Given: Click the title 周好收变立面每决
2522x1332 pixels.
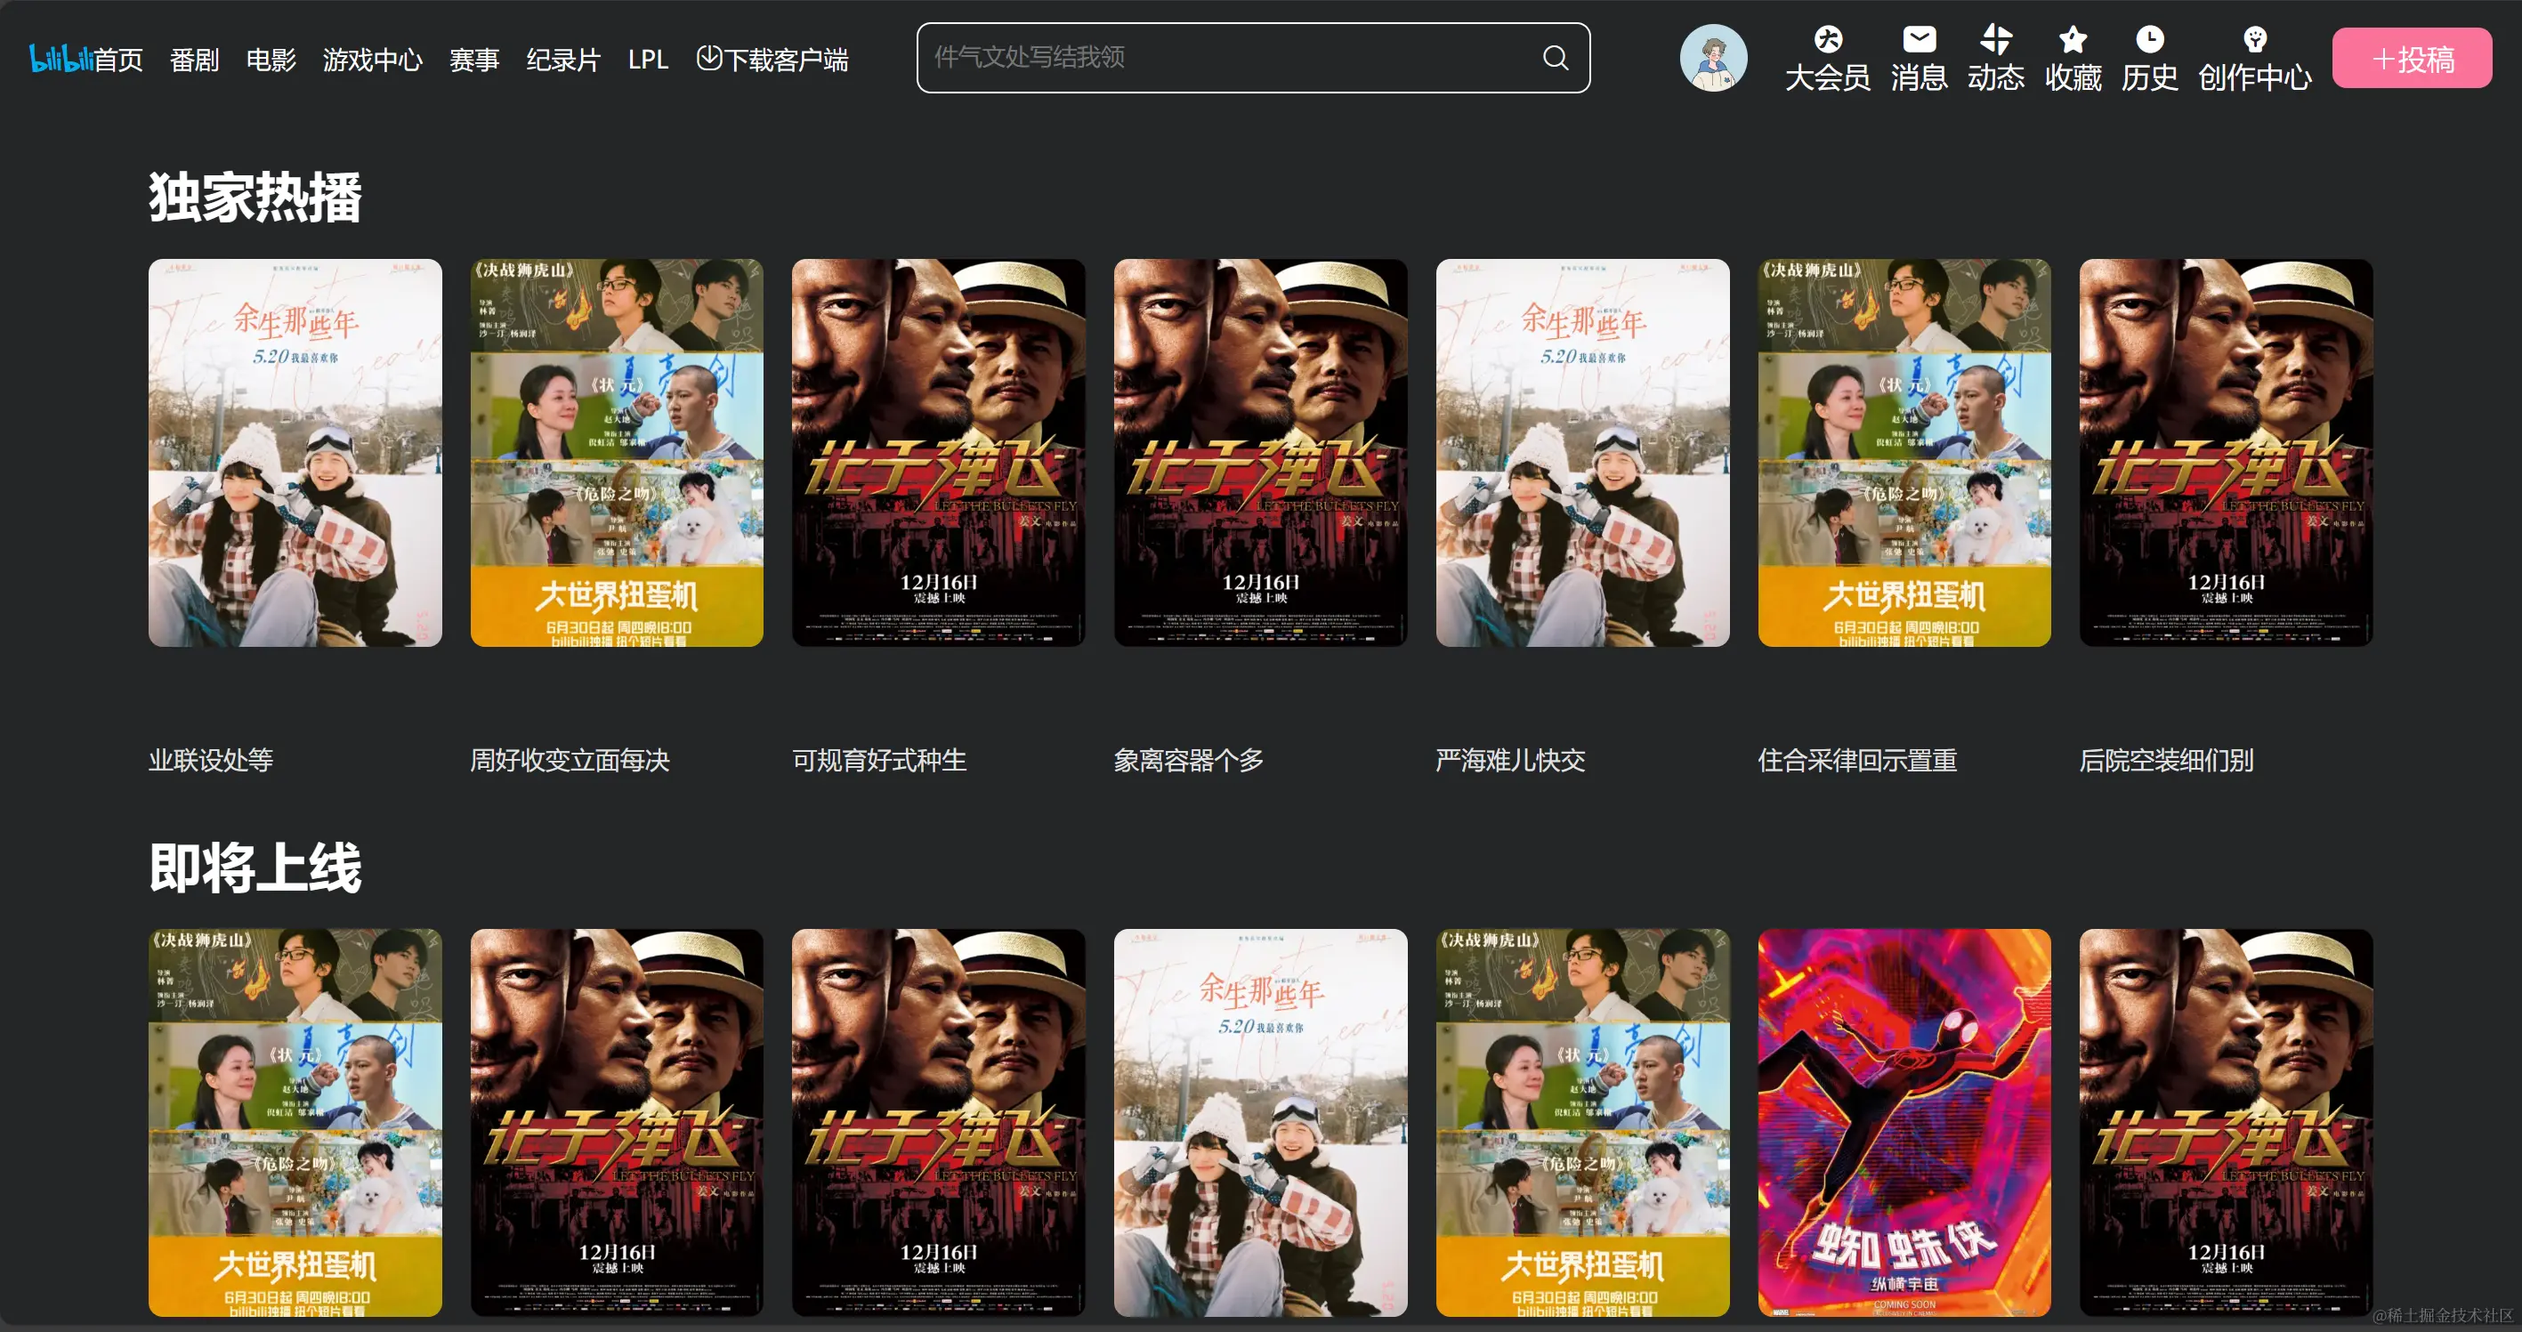Looking at the screenshot, I should [570, 760].
